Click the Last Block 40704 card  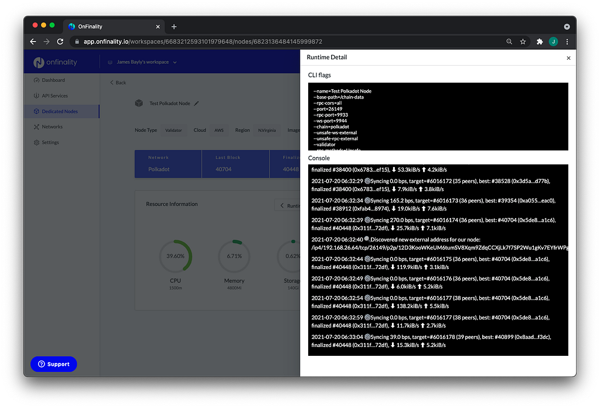tap(236, 164)
